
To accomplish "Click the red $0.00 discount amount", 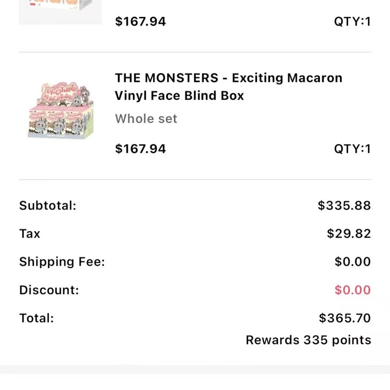I will 353,290.
